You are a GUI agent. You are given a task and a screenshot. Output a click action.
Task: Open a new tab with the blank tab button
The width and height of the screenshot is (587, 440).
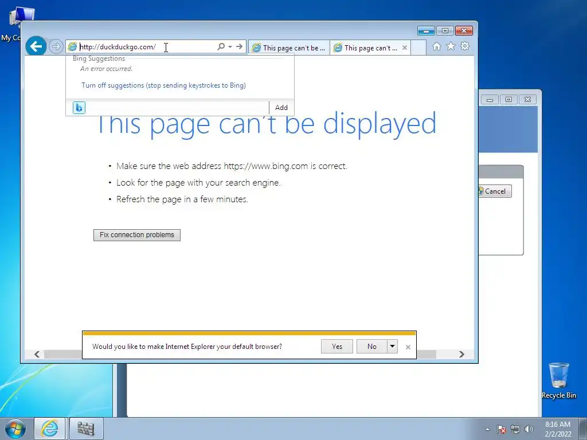(418, 48)
